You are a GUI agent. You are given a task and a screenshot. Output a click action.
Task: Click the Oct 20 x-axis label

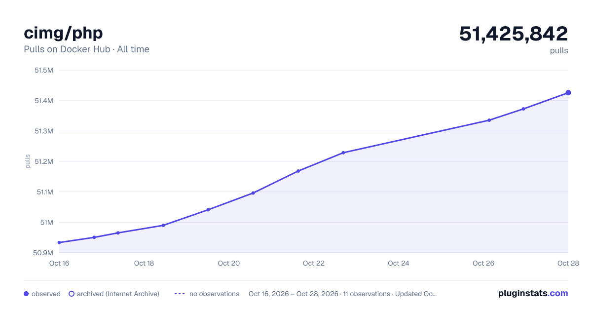tap(229, 263)
